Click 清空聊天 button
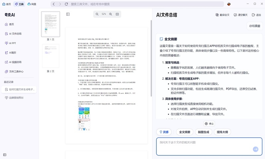Viewport: 265px width, 159px height. click(241, 15)
